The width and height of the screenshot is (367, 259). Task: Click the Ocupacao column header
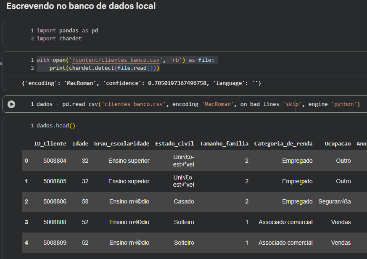[x=338, y=143]
